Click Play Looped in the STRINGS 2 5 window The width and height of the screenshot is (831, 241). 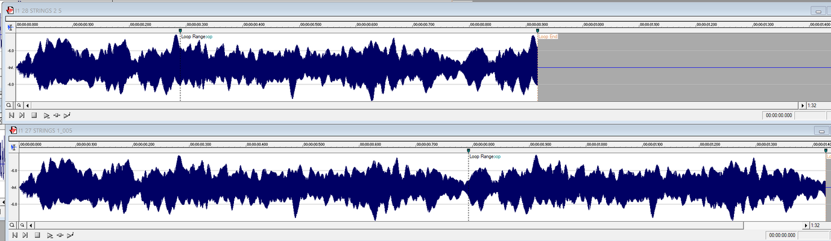pyautogui.click(x=57, y=115)
